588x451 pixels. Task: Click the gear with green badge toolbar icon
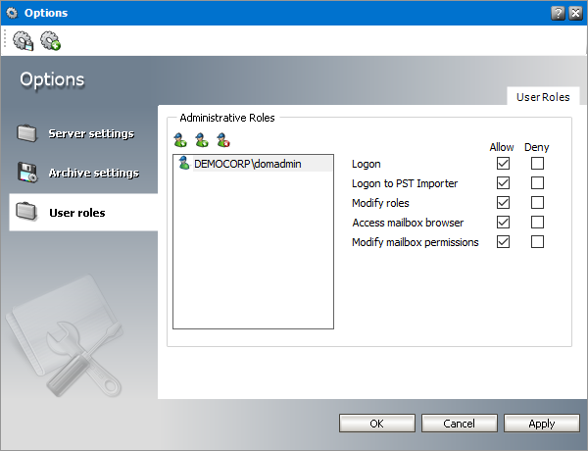(x=50, y=40)
